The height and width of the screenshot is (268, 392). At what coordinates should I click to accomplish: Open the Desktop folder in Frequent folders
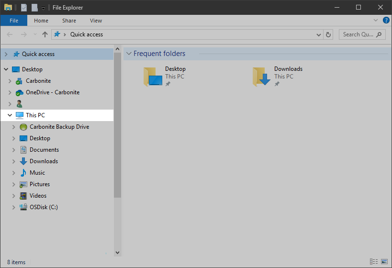[x=153, y=77]
